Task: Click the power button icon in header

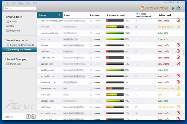Action: pos(178,8)
